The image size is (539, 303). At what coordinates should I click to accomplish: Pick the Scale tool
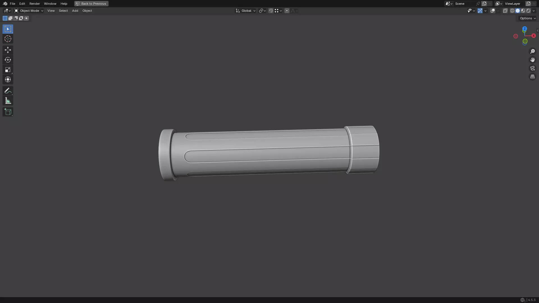coord(8,70)
